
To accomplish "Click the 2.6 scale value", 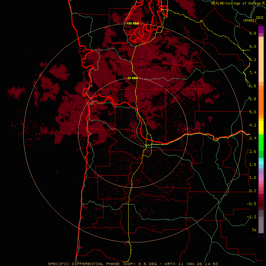I will [253, 152].
